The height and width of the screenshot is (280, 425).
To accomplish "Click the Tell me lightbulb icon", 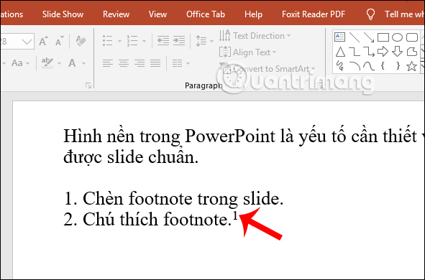I will [x=370, y=14].
